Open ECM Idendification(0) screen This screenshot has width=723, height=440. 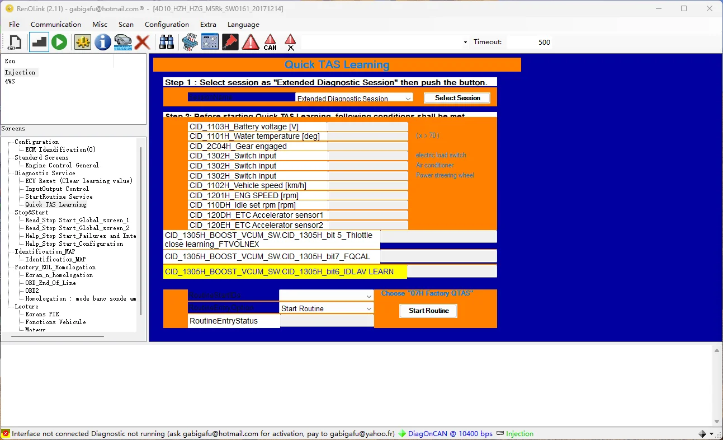60,149
